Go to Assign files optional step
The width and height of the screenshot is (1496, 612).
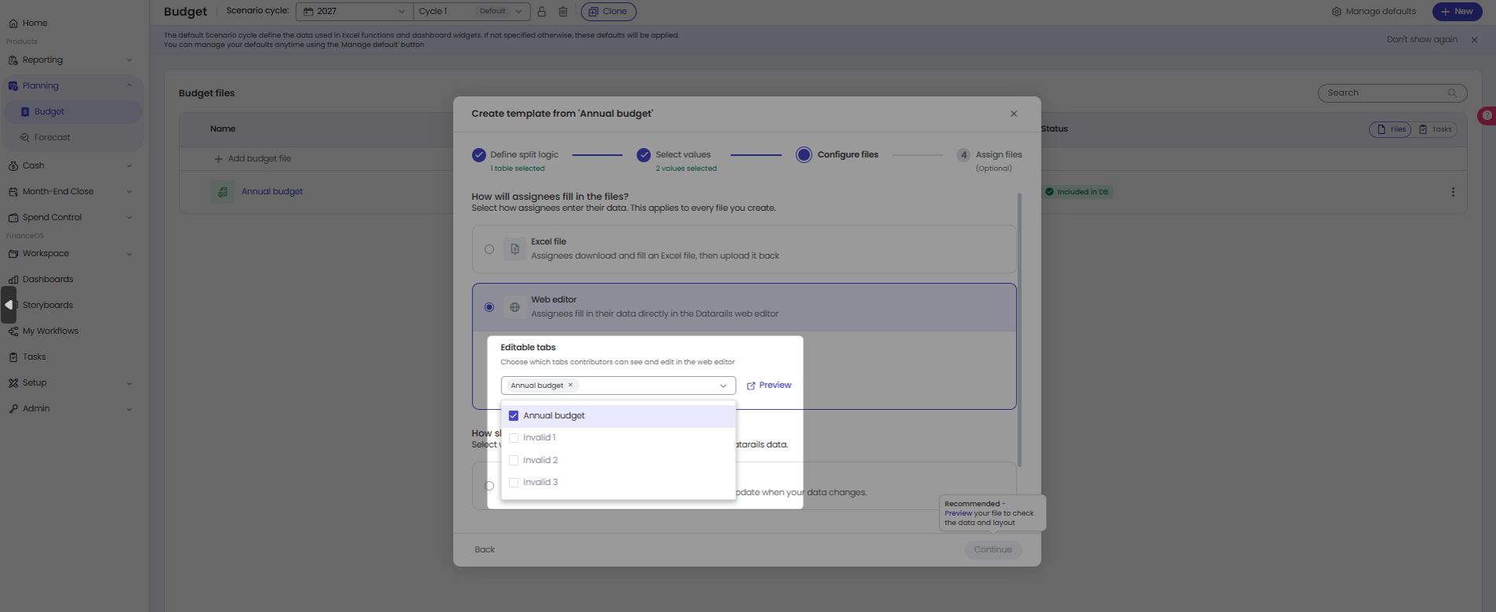pos(989,161)
